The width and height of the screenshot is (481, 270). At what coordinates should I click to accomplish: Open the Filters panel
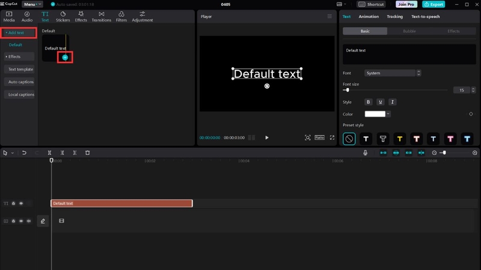coord(121,17)
